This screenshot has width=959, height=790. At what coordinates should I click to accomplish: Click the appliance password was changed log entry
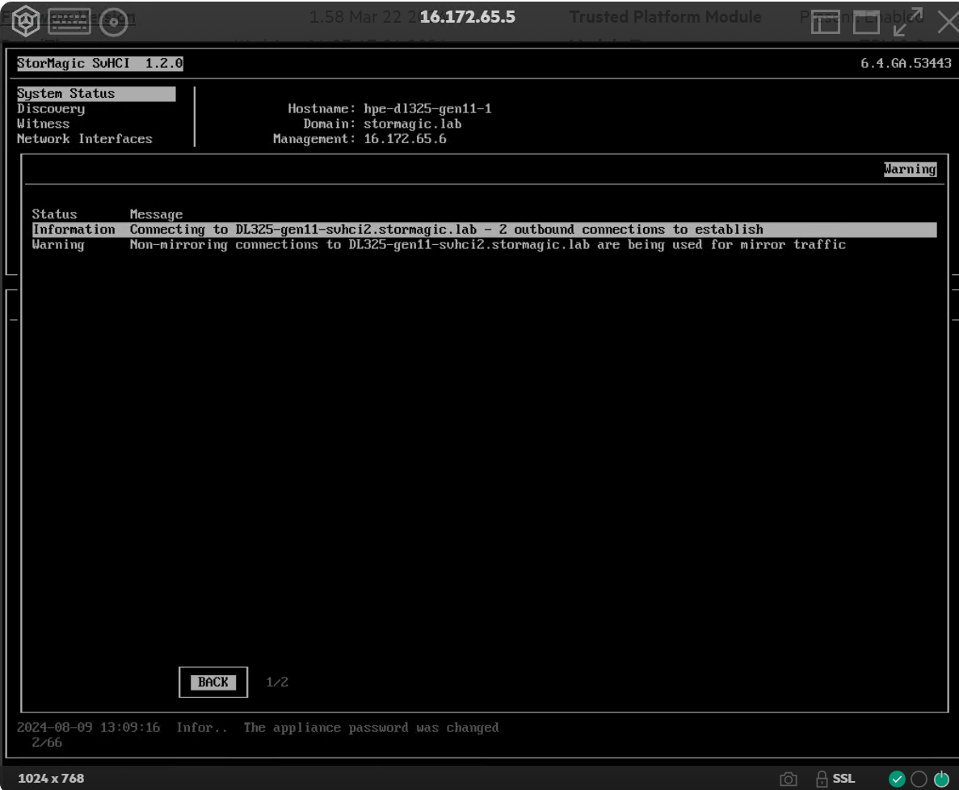[x=372, y=728]
